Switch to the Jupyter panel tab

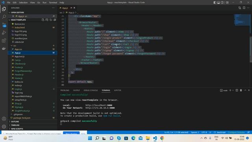pyautogui.click(x=117, y=90)
